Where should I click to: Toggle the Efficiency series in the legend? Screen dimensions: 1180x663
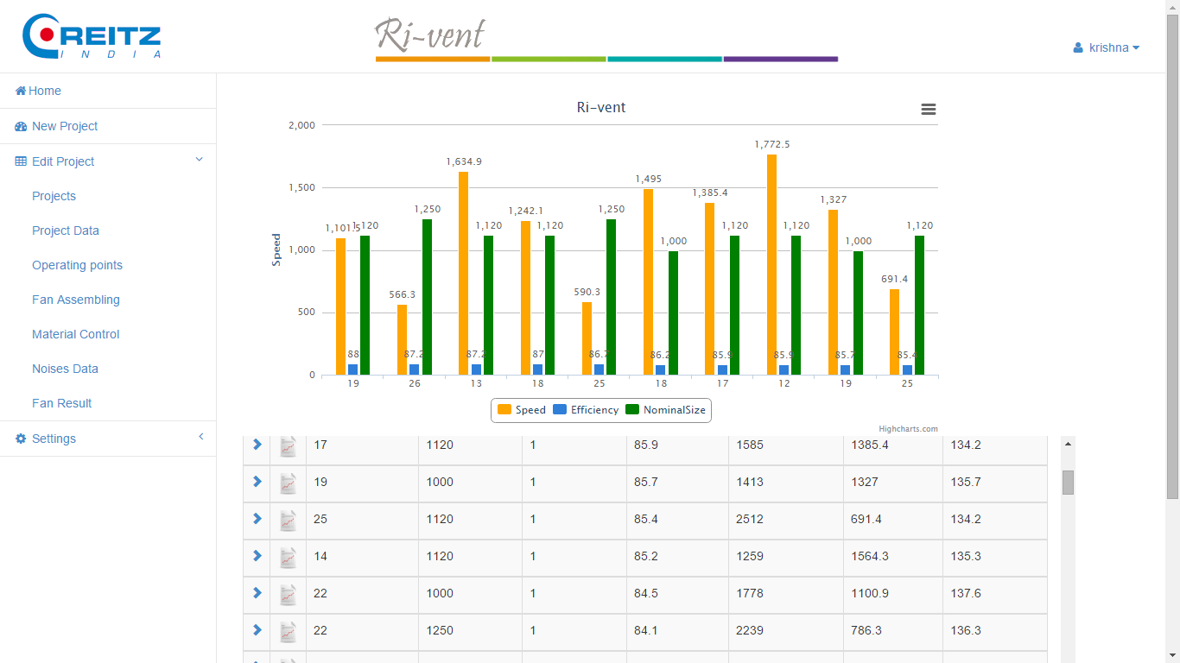pyautogui.click(x=586, y=410)
